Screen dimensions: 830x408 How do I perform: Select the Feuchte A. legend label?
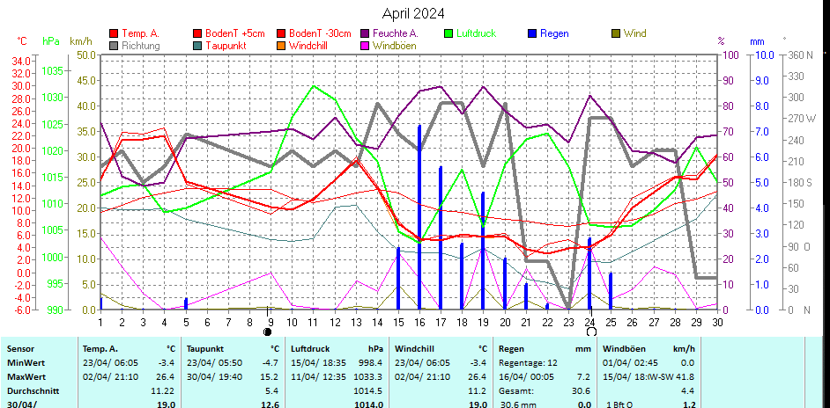[x=396, y=33]
